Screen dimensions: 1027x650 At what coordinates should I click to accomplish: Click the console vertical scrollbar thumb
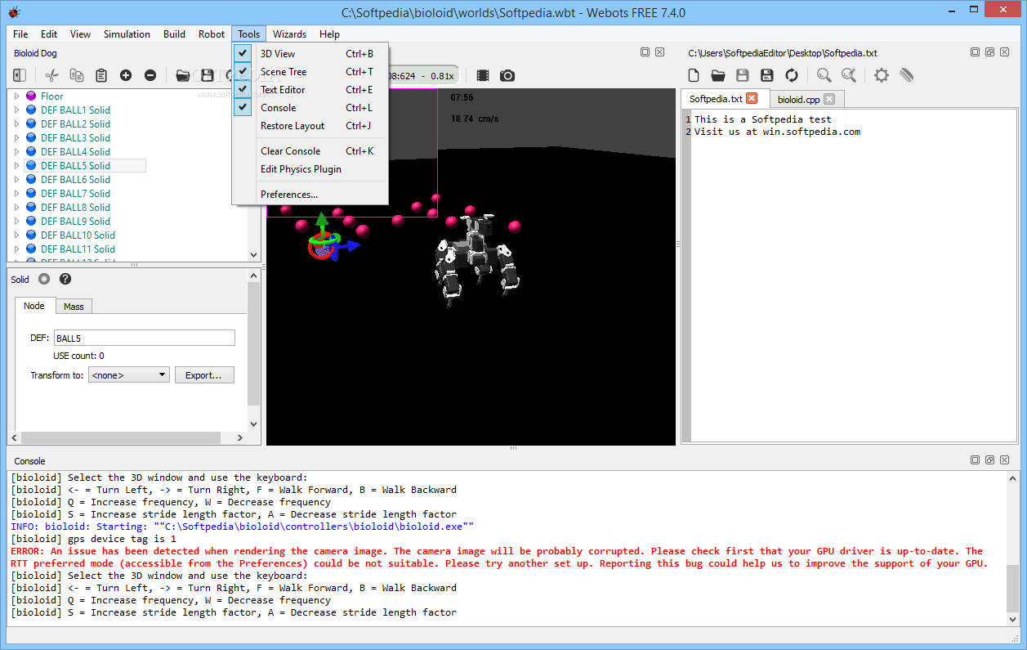coord(1013,588)
